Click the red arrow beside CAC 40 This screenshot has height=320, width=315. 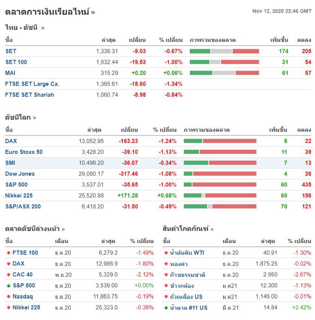coord(8,275)
